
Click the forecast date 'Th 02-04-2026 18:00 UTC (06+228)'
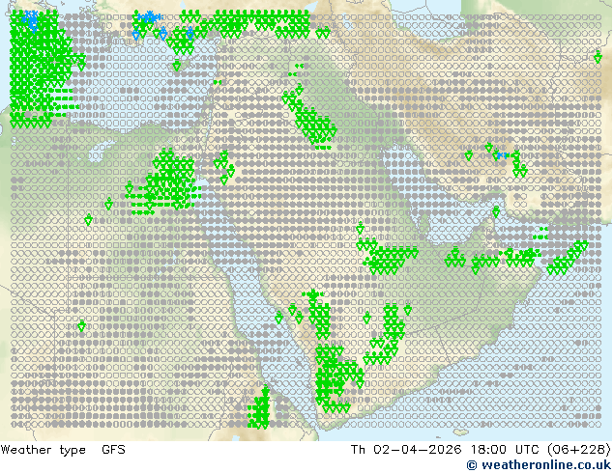[x=481, y=450]
